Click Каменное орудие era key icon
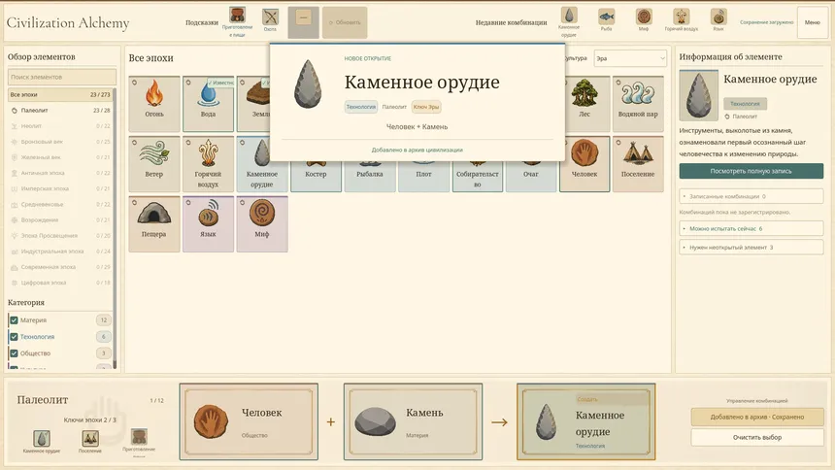 pos(42,441)
